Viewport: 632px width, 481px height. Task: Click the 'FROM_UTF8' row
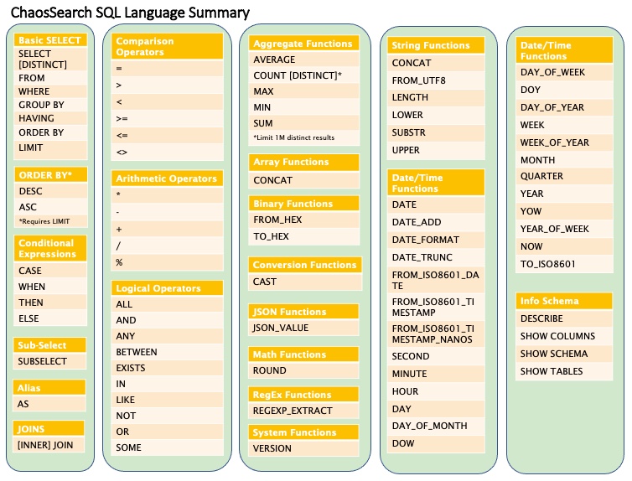tap(436, 80)
